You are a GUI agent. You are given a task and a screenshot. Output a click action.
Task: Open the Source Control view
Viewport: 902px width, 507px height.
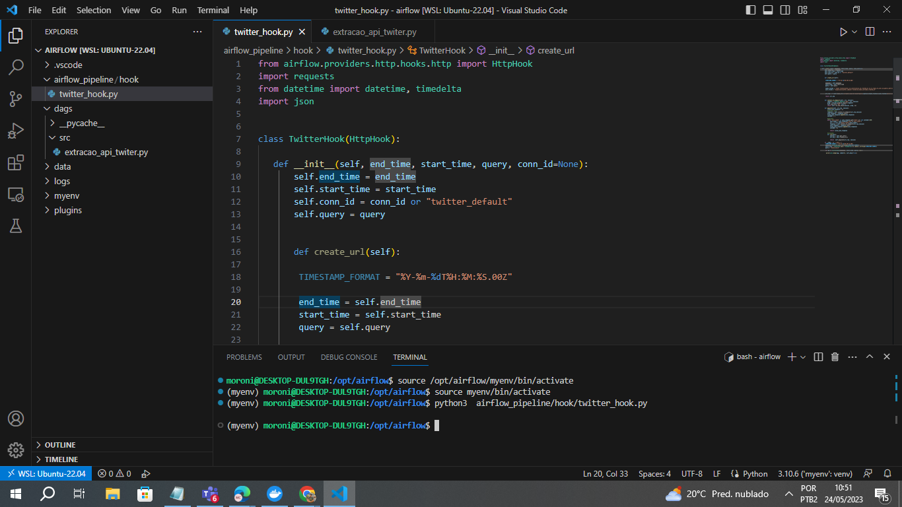16,99
